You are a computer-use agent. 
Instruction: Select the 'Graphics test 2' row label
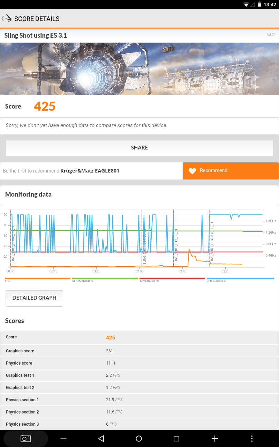pyautogui.click(x=20, y=388)
